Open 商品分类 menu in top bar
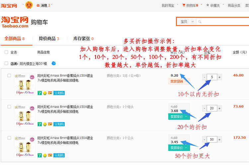 [x=234, y=6]
